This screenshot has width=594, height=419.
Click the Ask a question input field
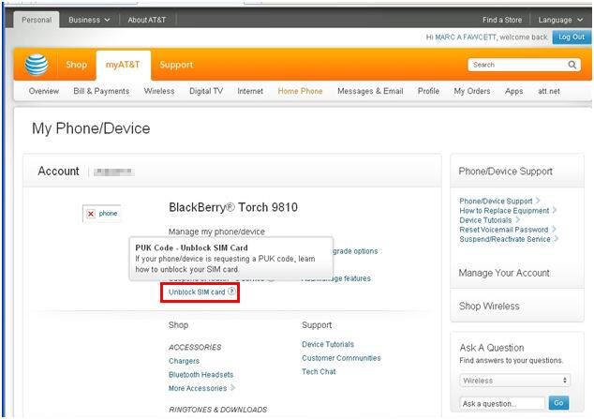(501, 403)
